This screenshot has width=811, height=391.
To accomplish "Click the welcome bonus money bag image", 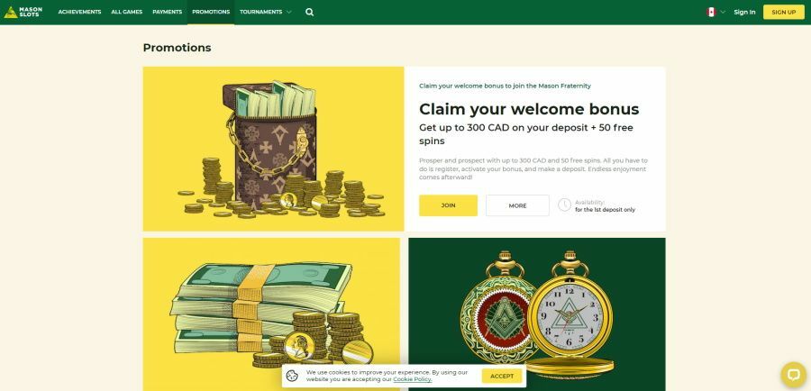I will [273, 149].
